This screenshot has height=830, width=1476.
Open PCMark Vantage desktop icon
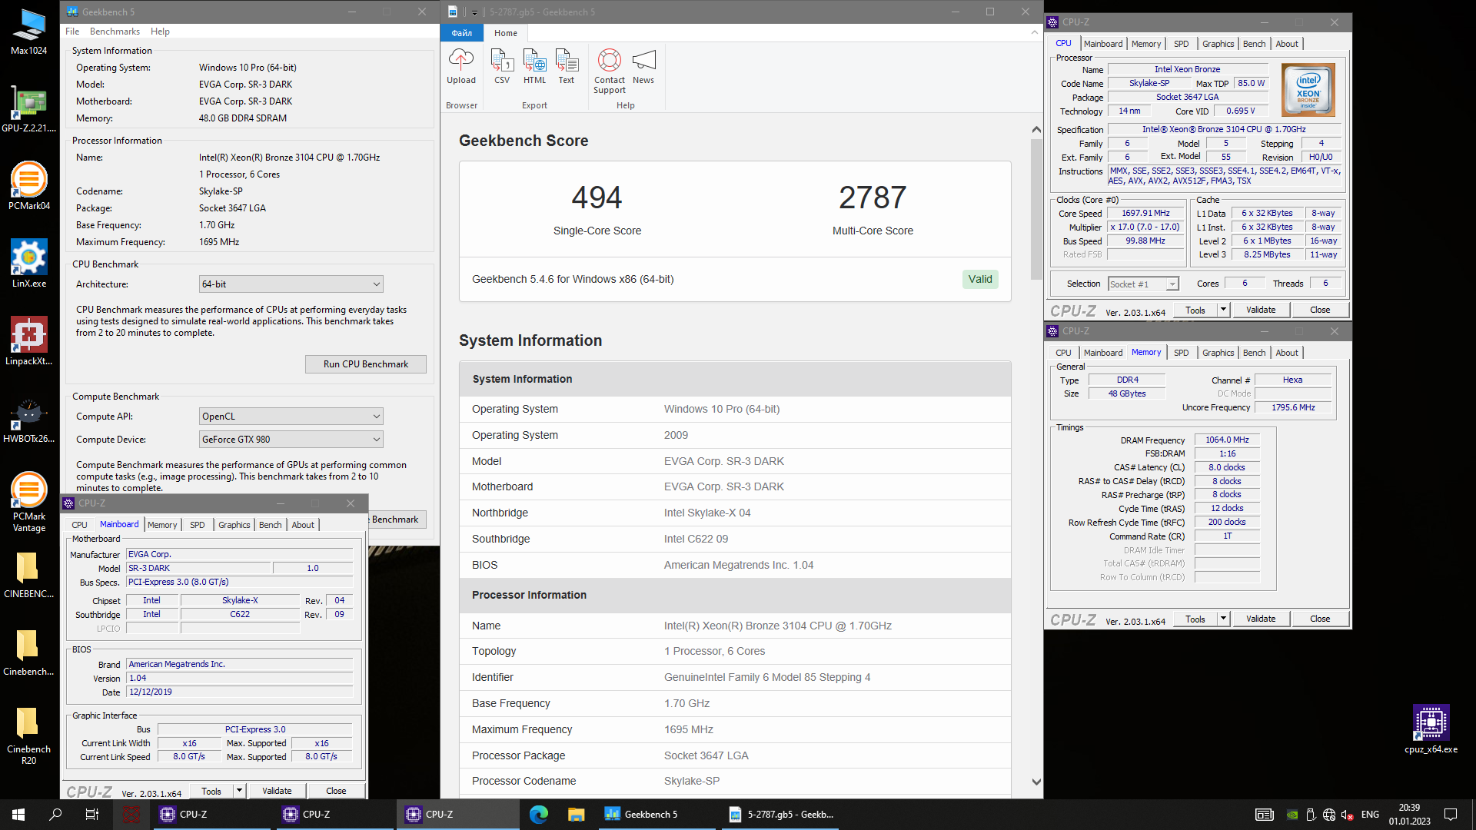(28, 503)
